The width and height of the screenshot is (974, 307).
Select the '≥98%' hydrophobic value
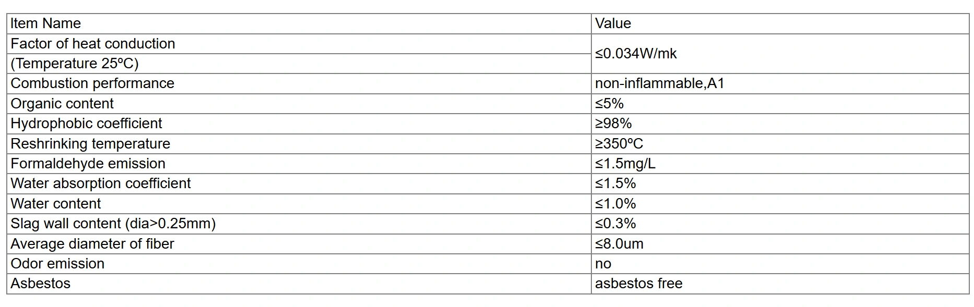click(x=613, y=124)
